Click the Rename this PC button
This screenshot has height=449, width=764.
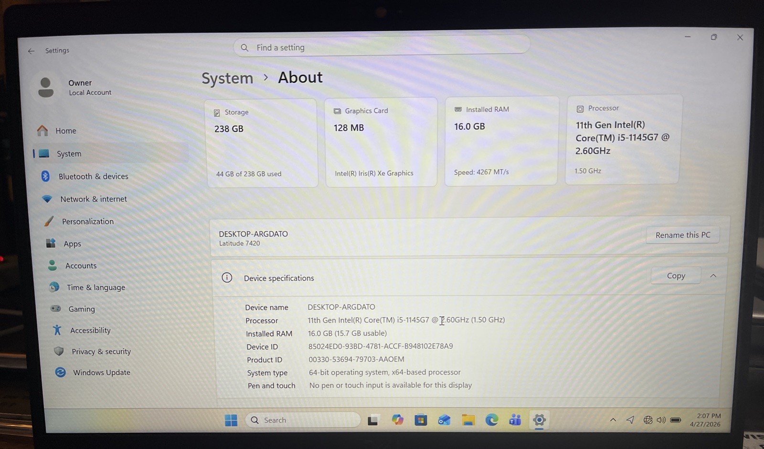click(x=683, y=235)
